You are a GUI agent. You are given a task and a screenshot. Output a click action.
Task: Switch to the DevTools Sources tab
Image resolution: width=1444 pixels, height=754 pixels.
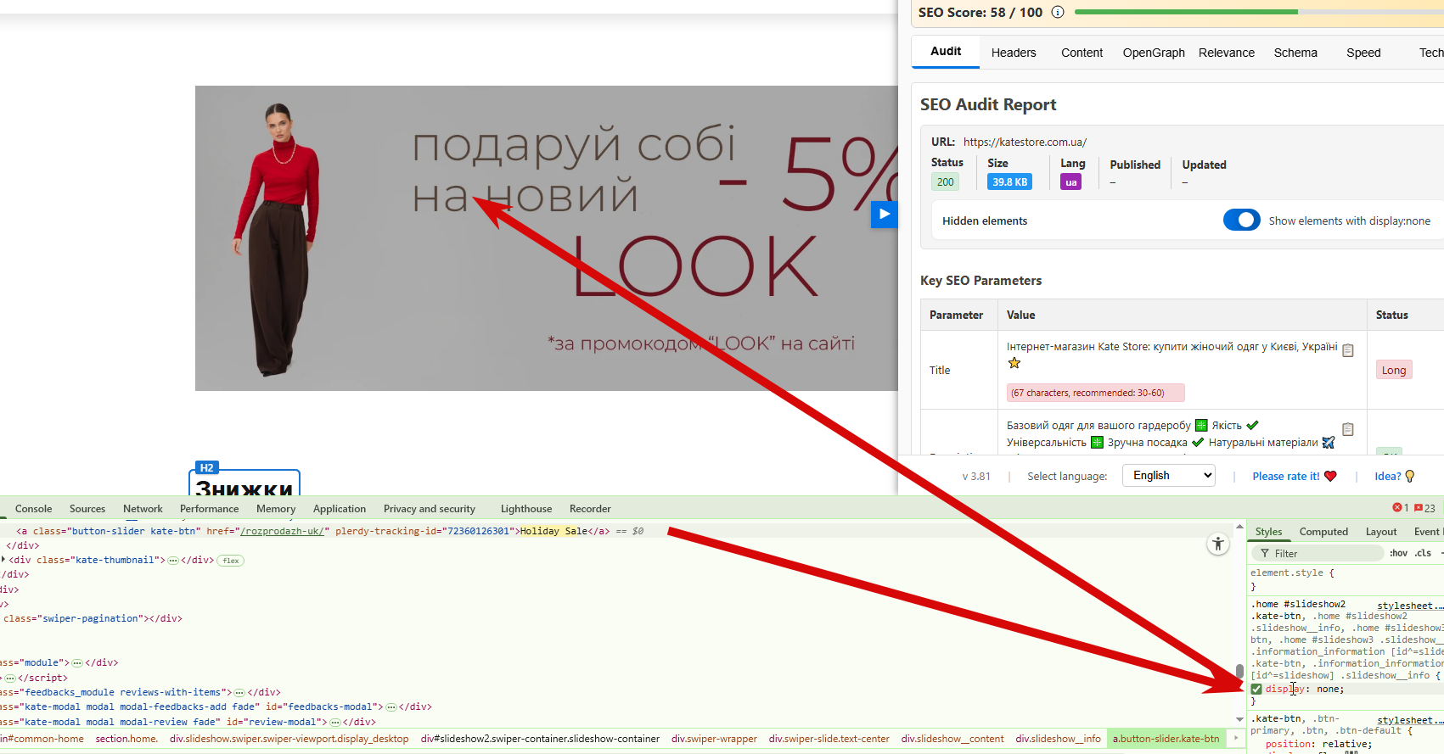click(x=87, y=509)
